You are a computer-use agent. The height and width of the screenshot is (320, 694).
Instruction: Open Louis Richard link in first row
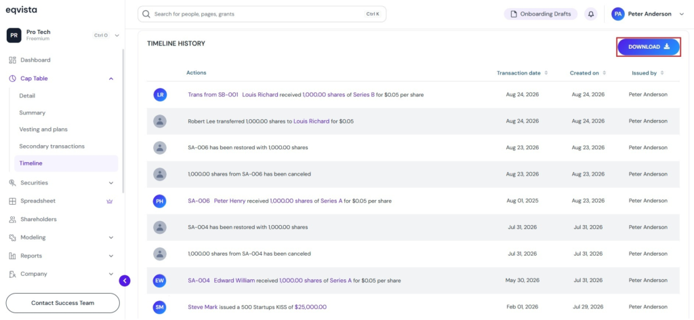click(260, 95)
